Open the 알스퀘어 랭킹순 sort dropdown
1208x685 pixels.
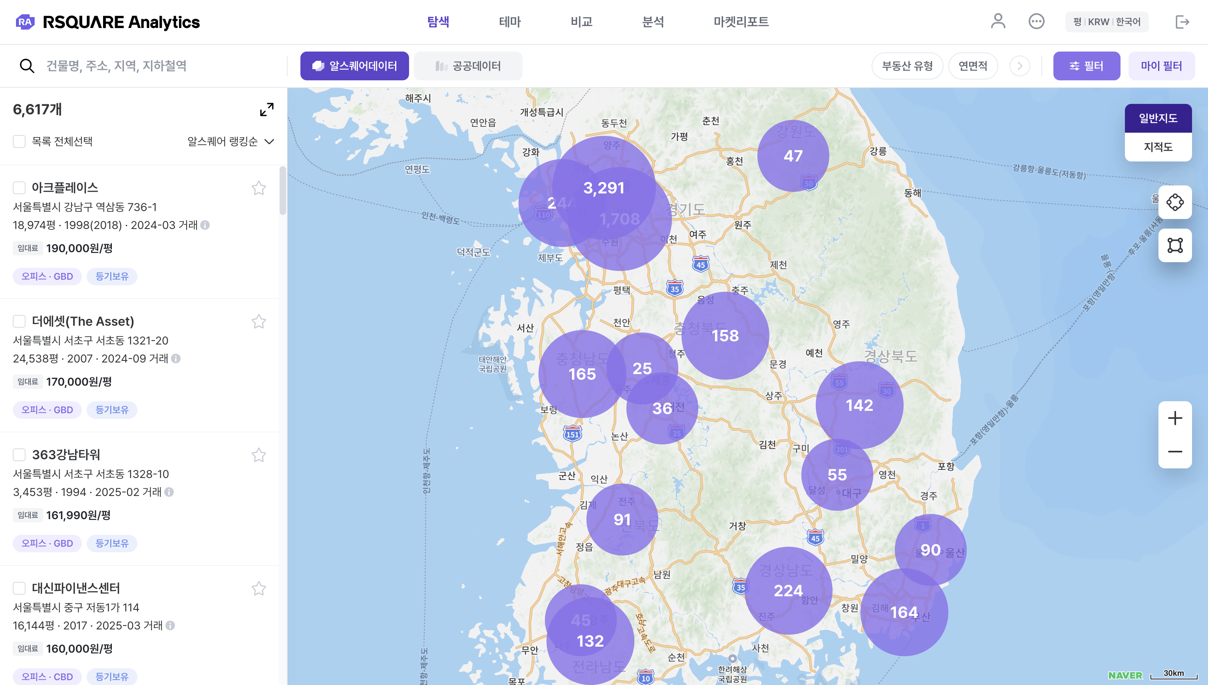pyautogui.click(x=230, y=141)
